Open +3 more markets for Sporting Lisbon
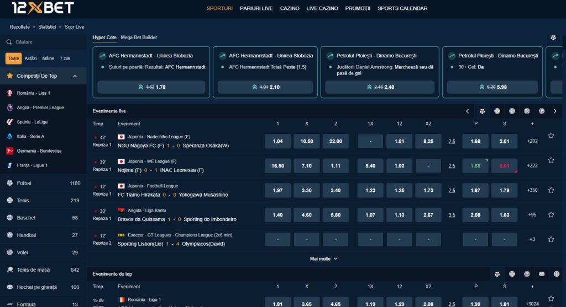This screenshot has width=566, height=307. click(x=532, y=239)
